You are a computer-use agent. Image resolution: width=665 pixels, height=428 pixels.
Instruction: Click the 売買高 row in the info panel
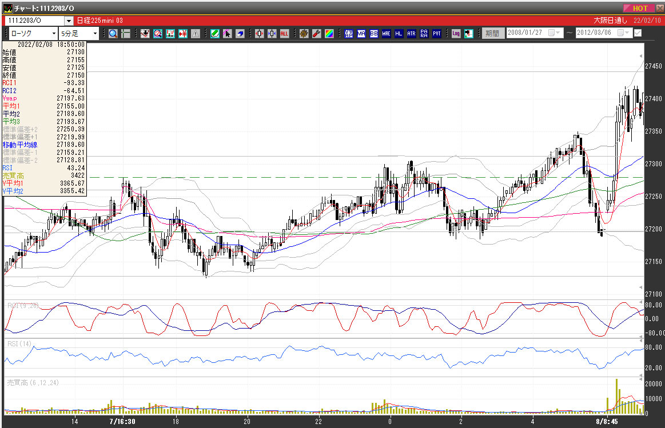click(43, 175)
